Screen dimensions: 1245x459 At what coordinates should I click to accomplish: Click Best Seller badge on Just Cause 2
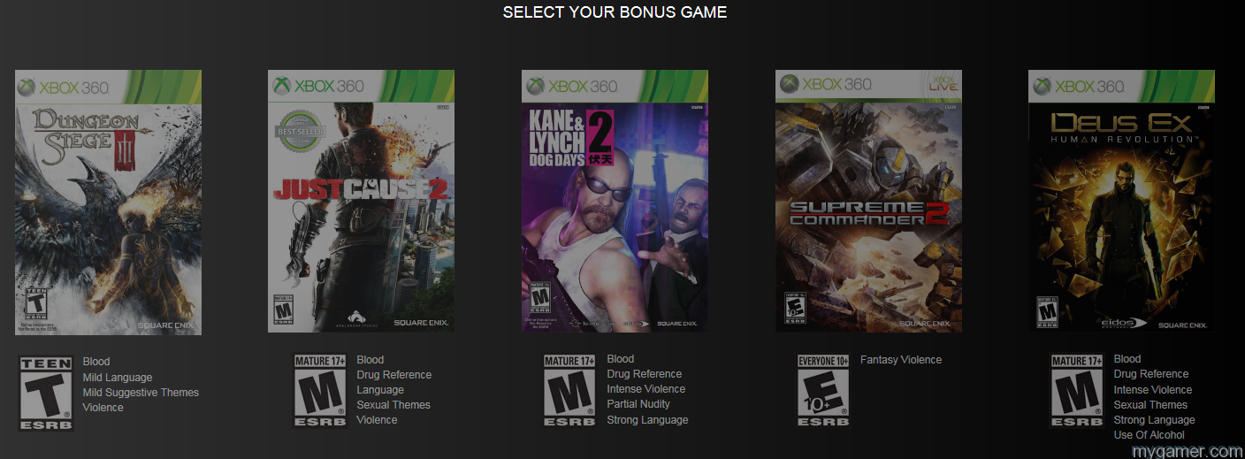click(302, 131)
